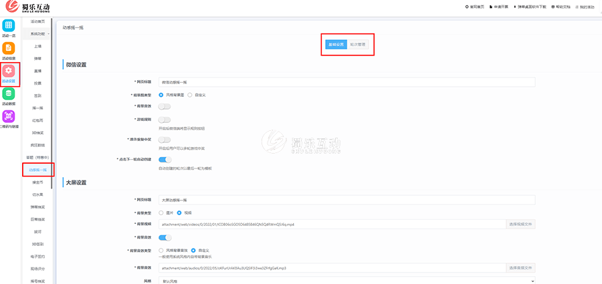Open 红包雨 in the side menu
Image resolution: width=602 pixels, height=284 pixels.
37,120
